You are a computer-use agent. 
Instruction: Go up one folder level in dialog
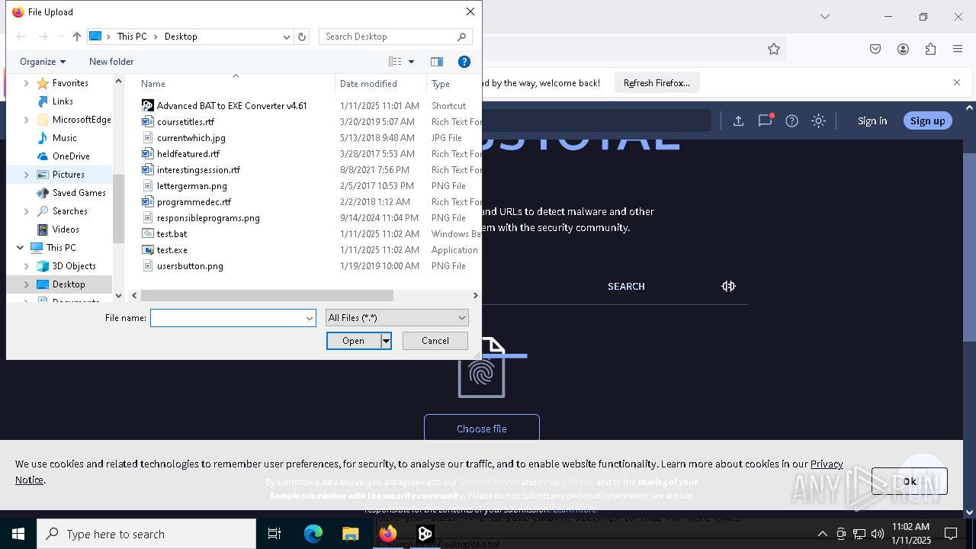pos(77,37)
